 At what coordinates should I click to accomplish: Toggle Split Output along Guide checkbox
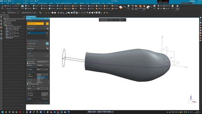pyautogui.click(x=27, y=84)
